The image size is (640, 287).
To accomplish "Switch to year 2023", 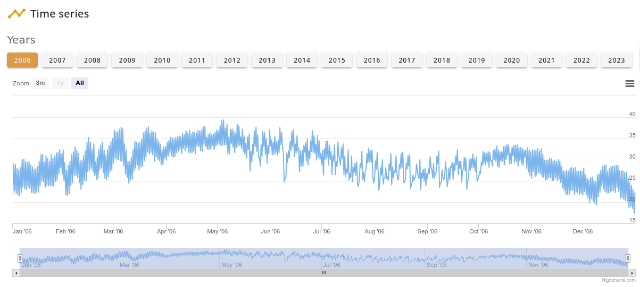I will tap(616, 60).
